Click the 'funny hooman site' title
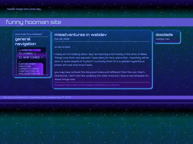Screen dimensions: 193x144 coord(34,22)
